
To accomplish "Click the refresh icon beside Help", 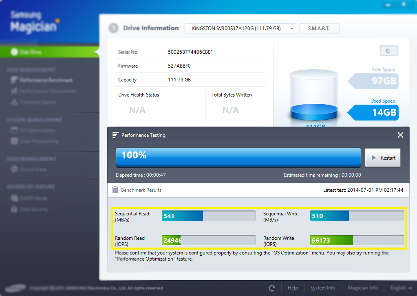I will click(x=272, y=288).
